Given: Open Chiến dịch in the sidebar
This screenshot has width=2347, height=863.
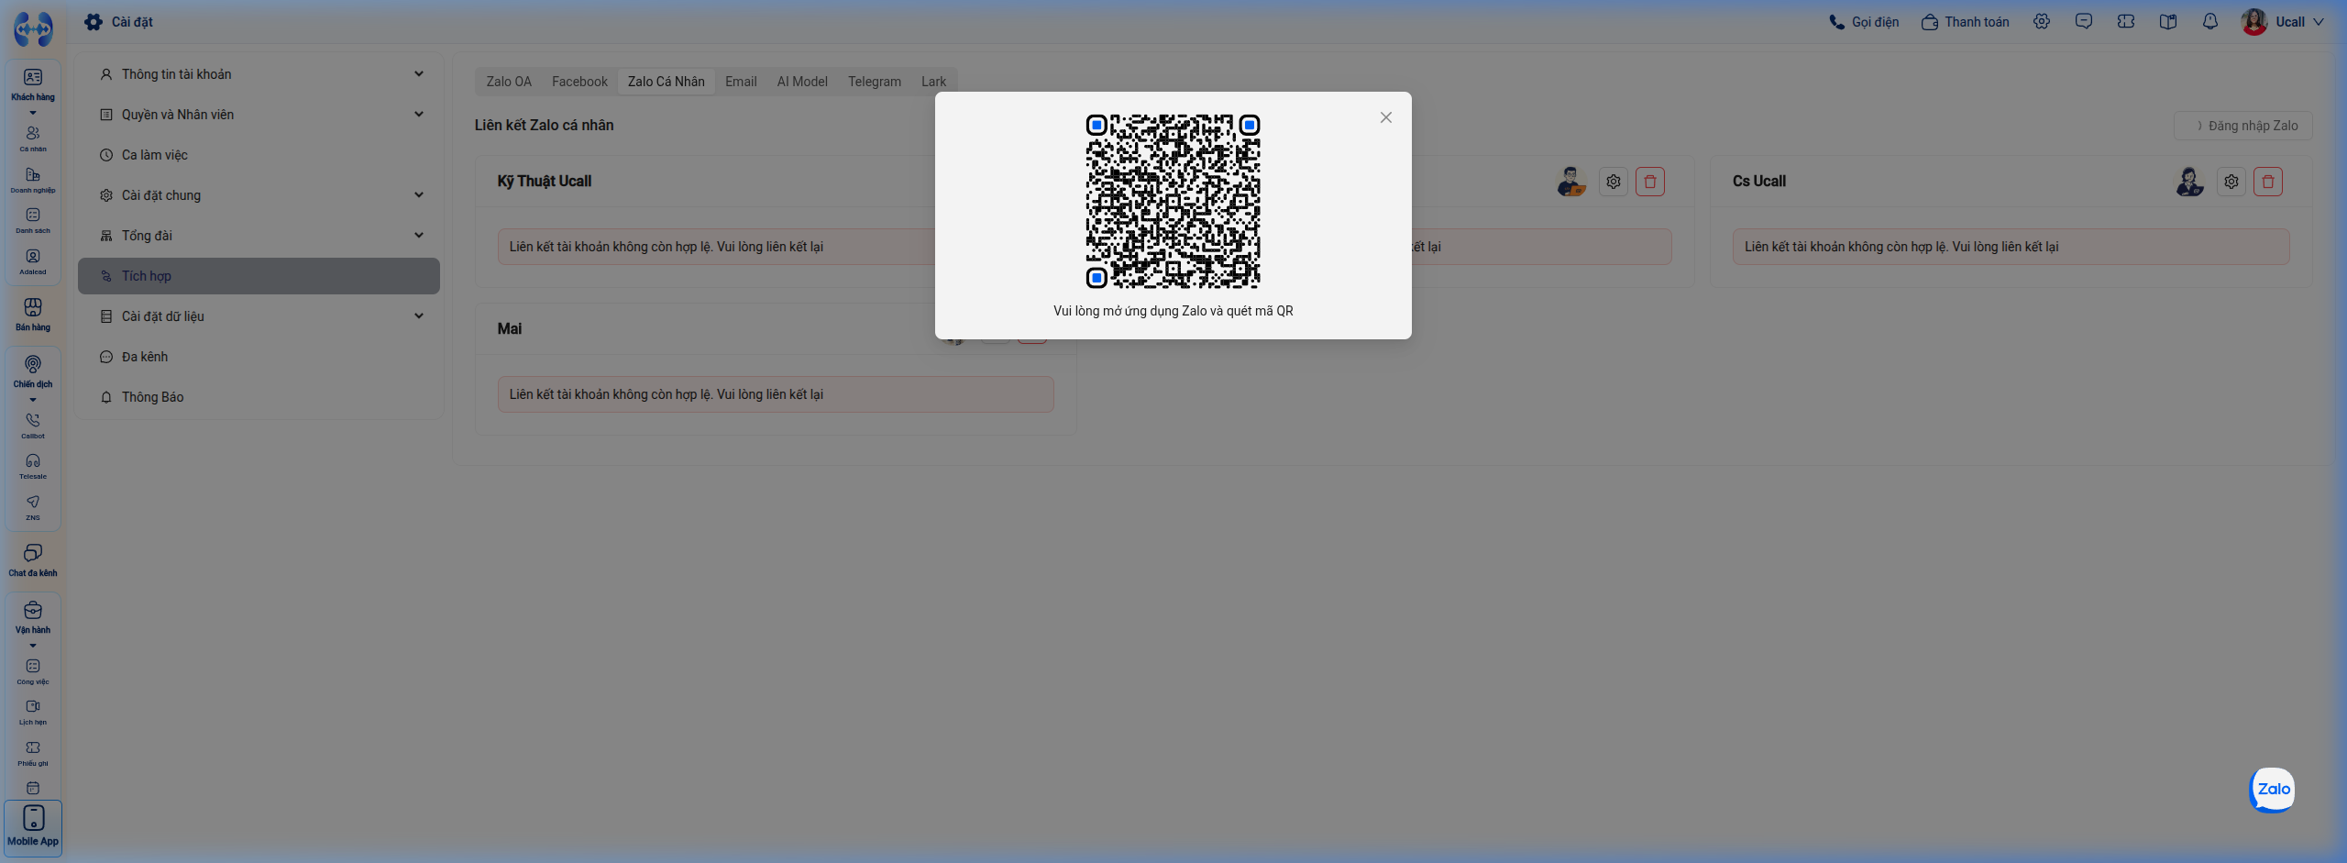Looking at the screenshot, I should [x=33, y=371].
